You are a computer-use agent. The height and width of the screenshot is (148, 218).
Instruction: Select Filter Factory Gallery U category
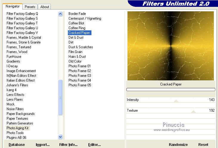(22, 28)
